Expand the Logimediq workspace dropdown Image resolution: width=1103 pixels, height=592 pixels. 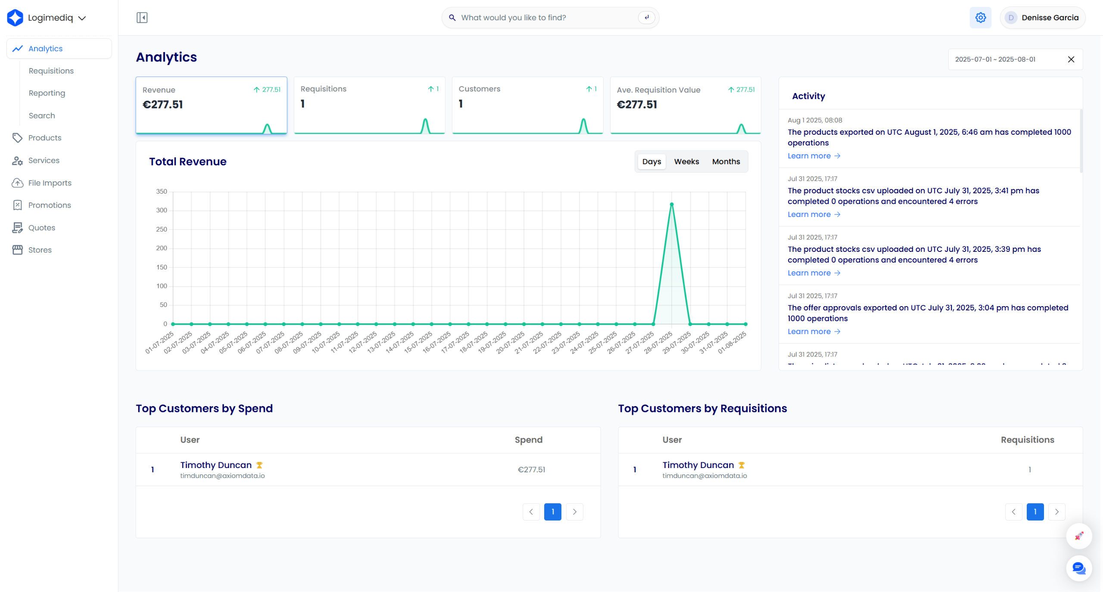pyautogui.click(x=82, y=18)
